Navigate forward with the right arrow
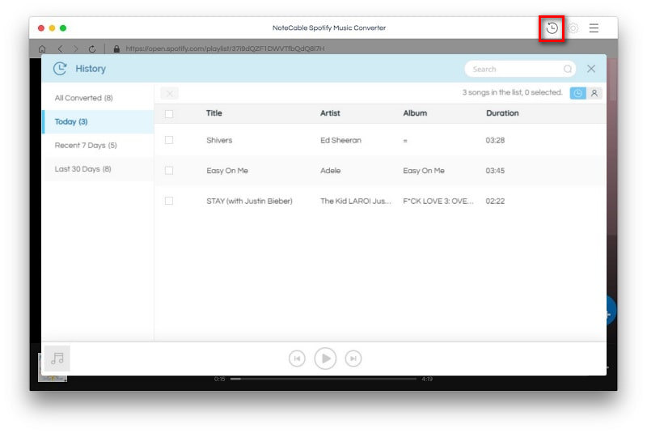647x433 pixels. coord(75,49)
